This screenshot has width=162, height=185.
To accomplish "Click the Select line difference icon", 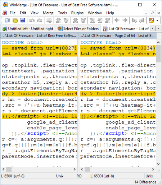I will click(49, 20).
